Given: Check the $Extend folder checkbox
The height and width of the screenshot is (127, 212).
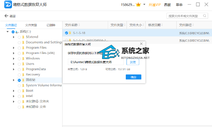Looking at the screenshot, I should click(19, 37).
